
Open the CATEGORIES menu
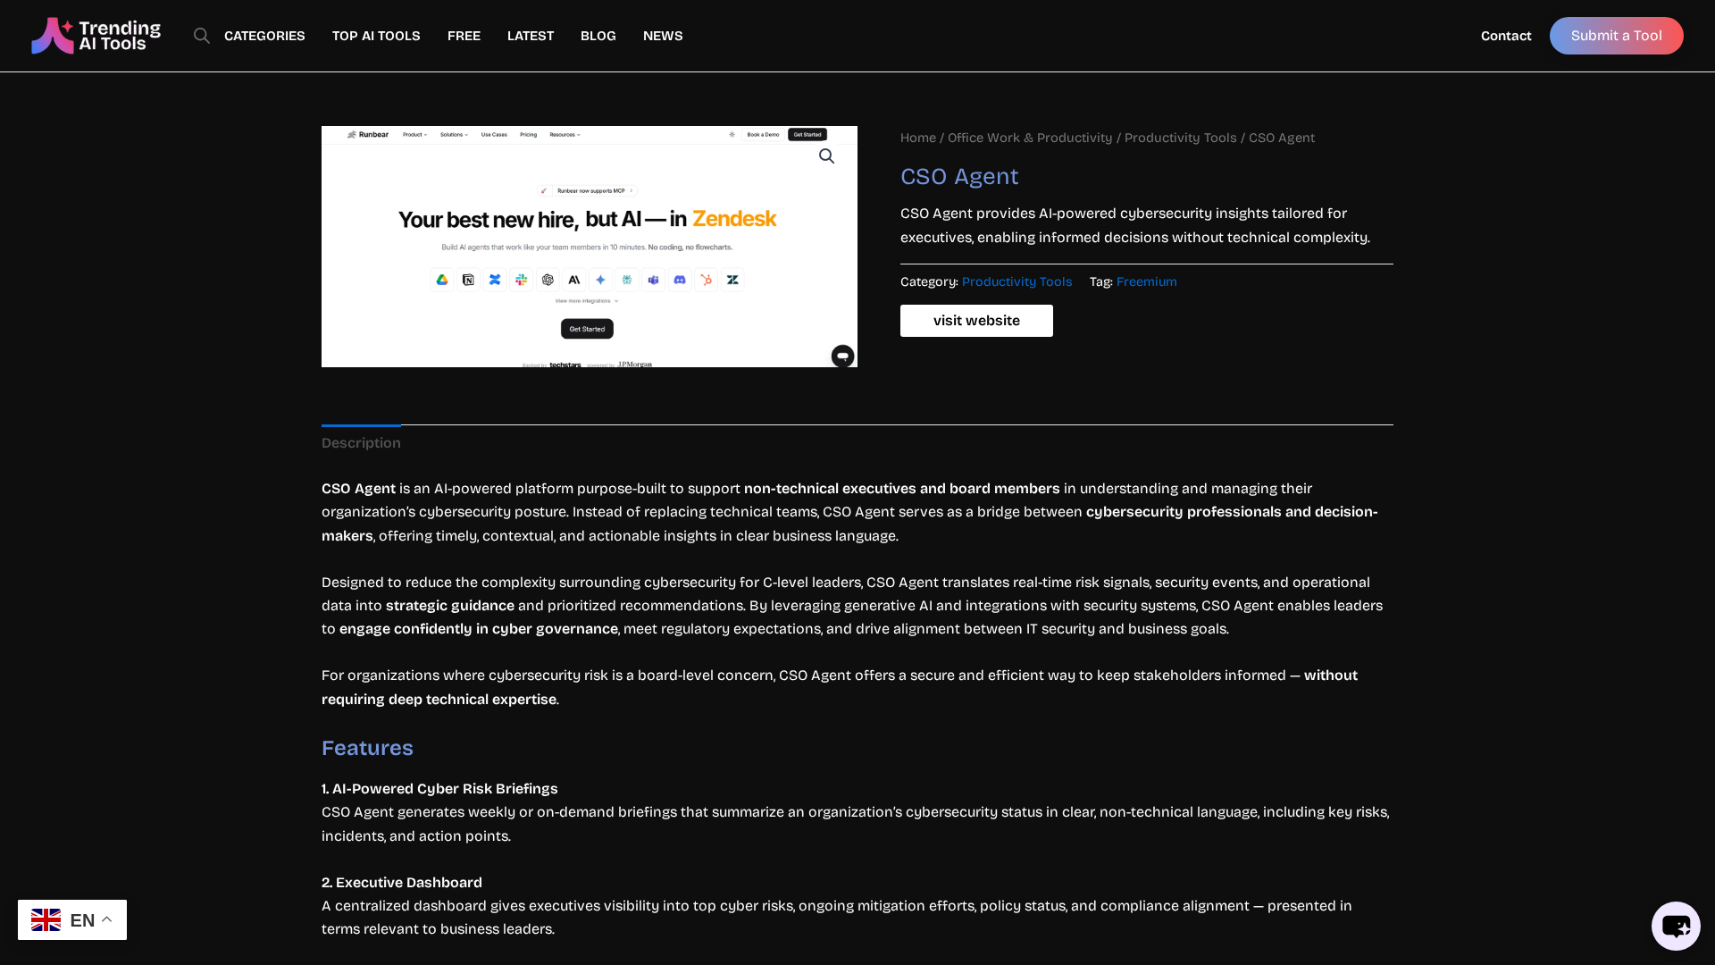[x=264, y=36]
